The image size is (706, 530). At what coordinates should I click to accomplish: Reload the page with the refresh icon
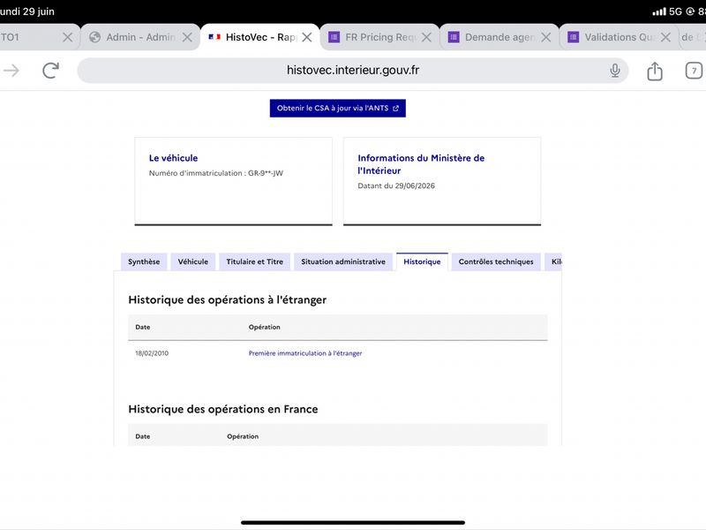coord(50,71)
